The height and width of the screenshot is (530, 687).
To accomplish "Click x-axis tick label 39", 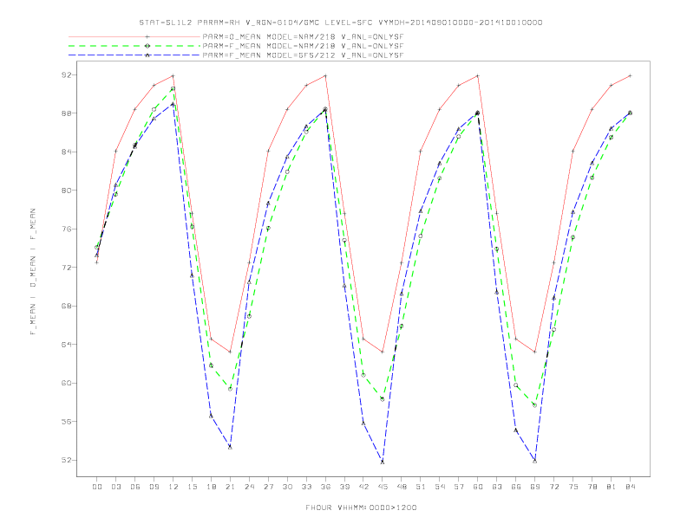I will point(344,487).
